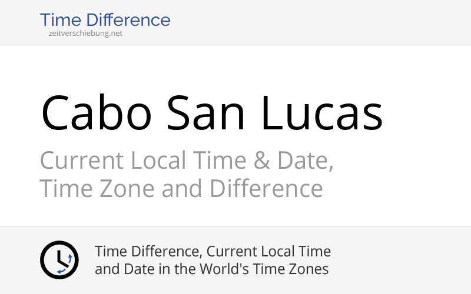The width and height of the screenshot is (471, 294).
Task: Click the footer line "Time Difference, Current Local Time"
Action: coord(213,252)
